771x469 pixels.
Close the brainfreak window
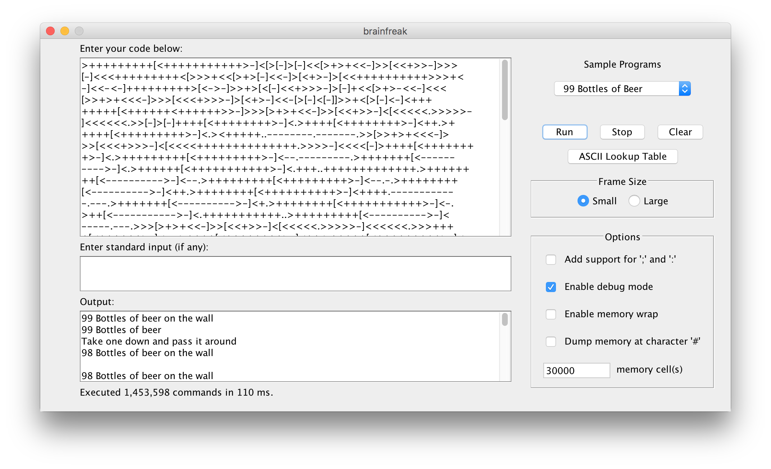pyautogui.click(x=50, y=31)
